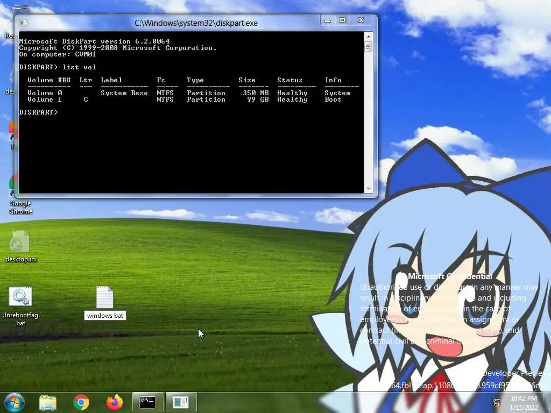Minimize the diskpart.exe window

(x=328, y=20)
